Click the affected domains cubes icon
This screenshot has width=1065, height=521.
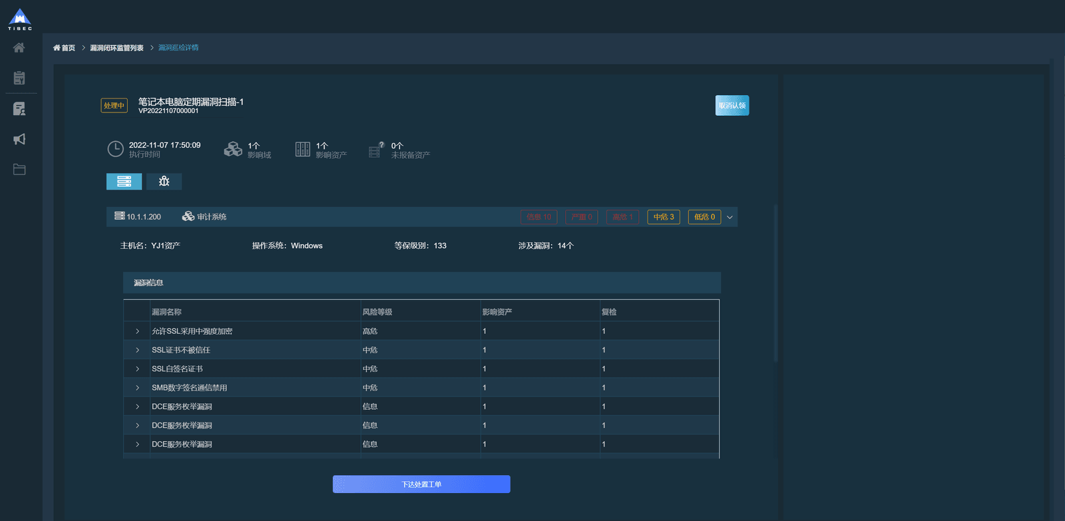pyautogui.click(x=233, y=149)
